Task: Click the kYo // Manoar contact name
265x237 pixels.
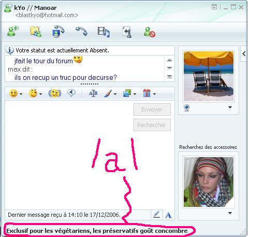Action: coord(35,8)
